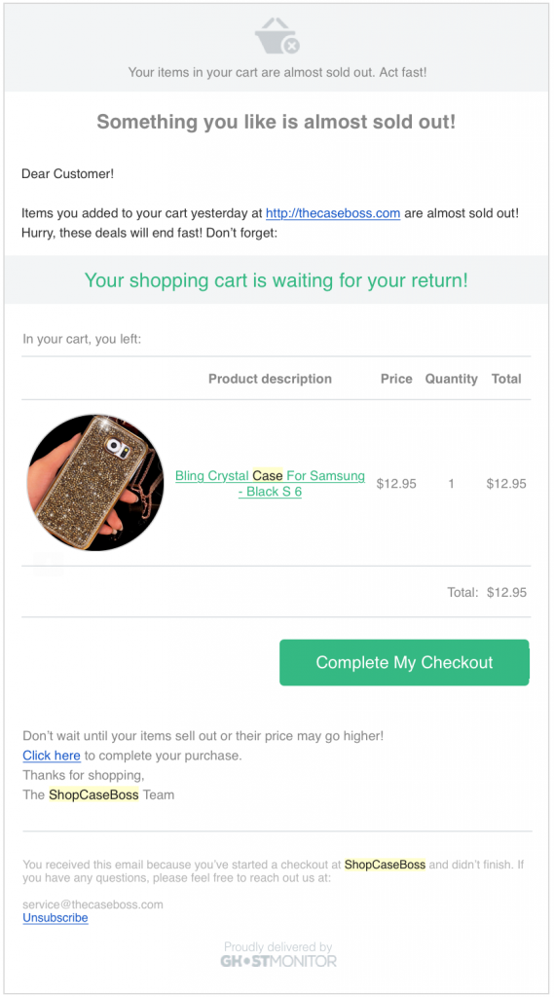Follow the 'Click here' purchase link
The height and width of the screenshot is (997, 554).
point(52,756)
